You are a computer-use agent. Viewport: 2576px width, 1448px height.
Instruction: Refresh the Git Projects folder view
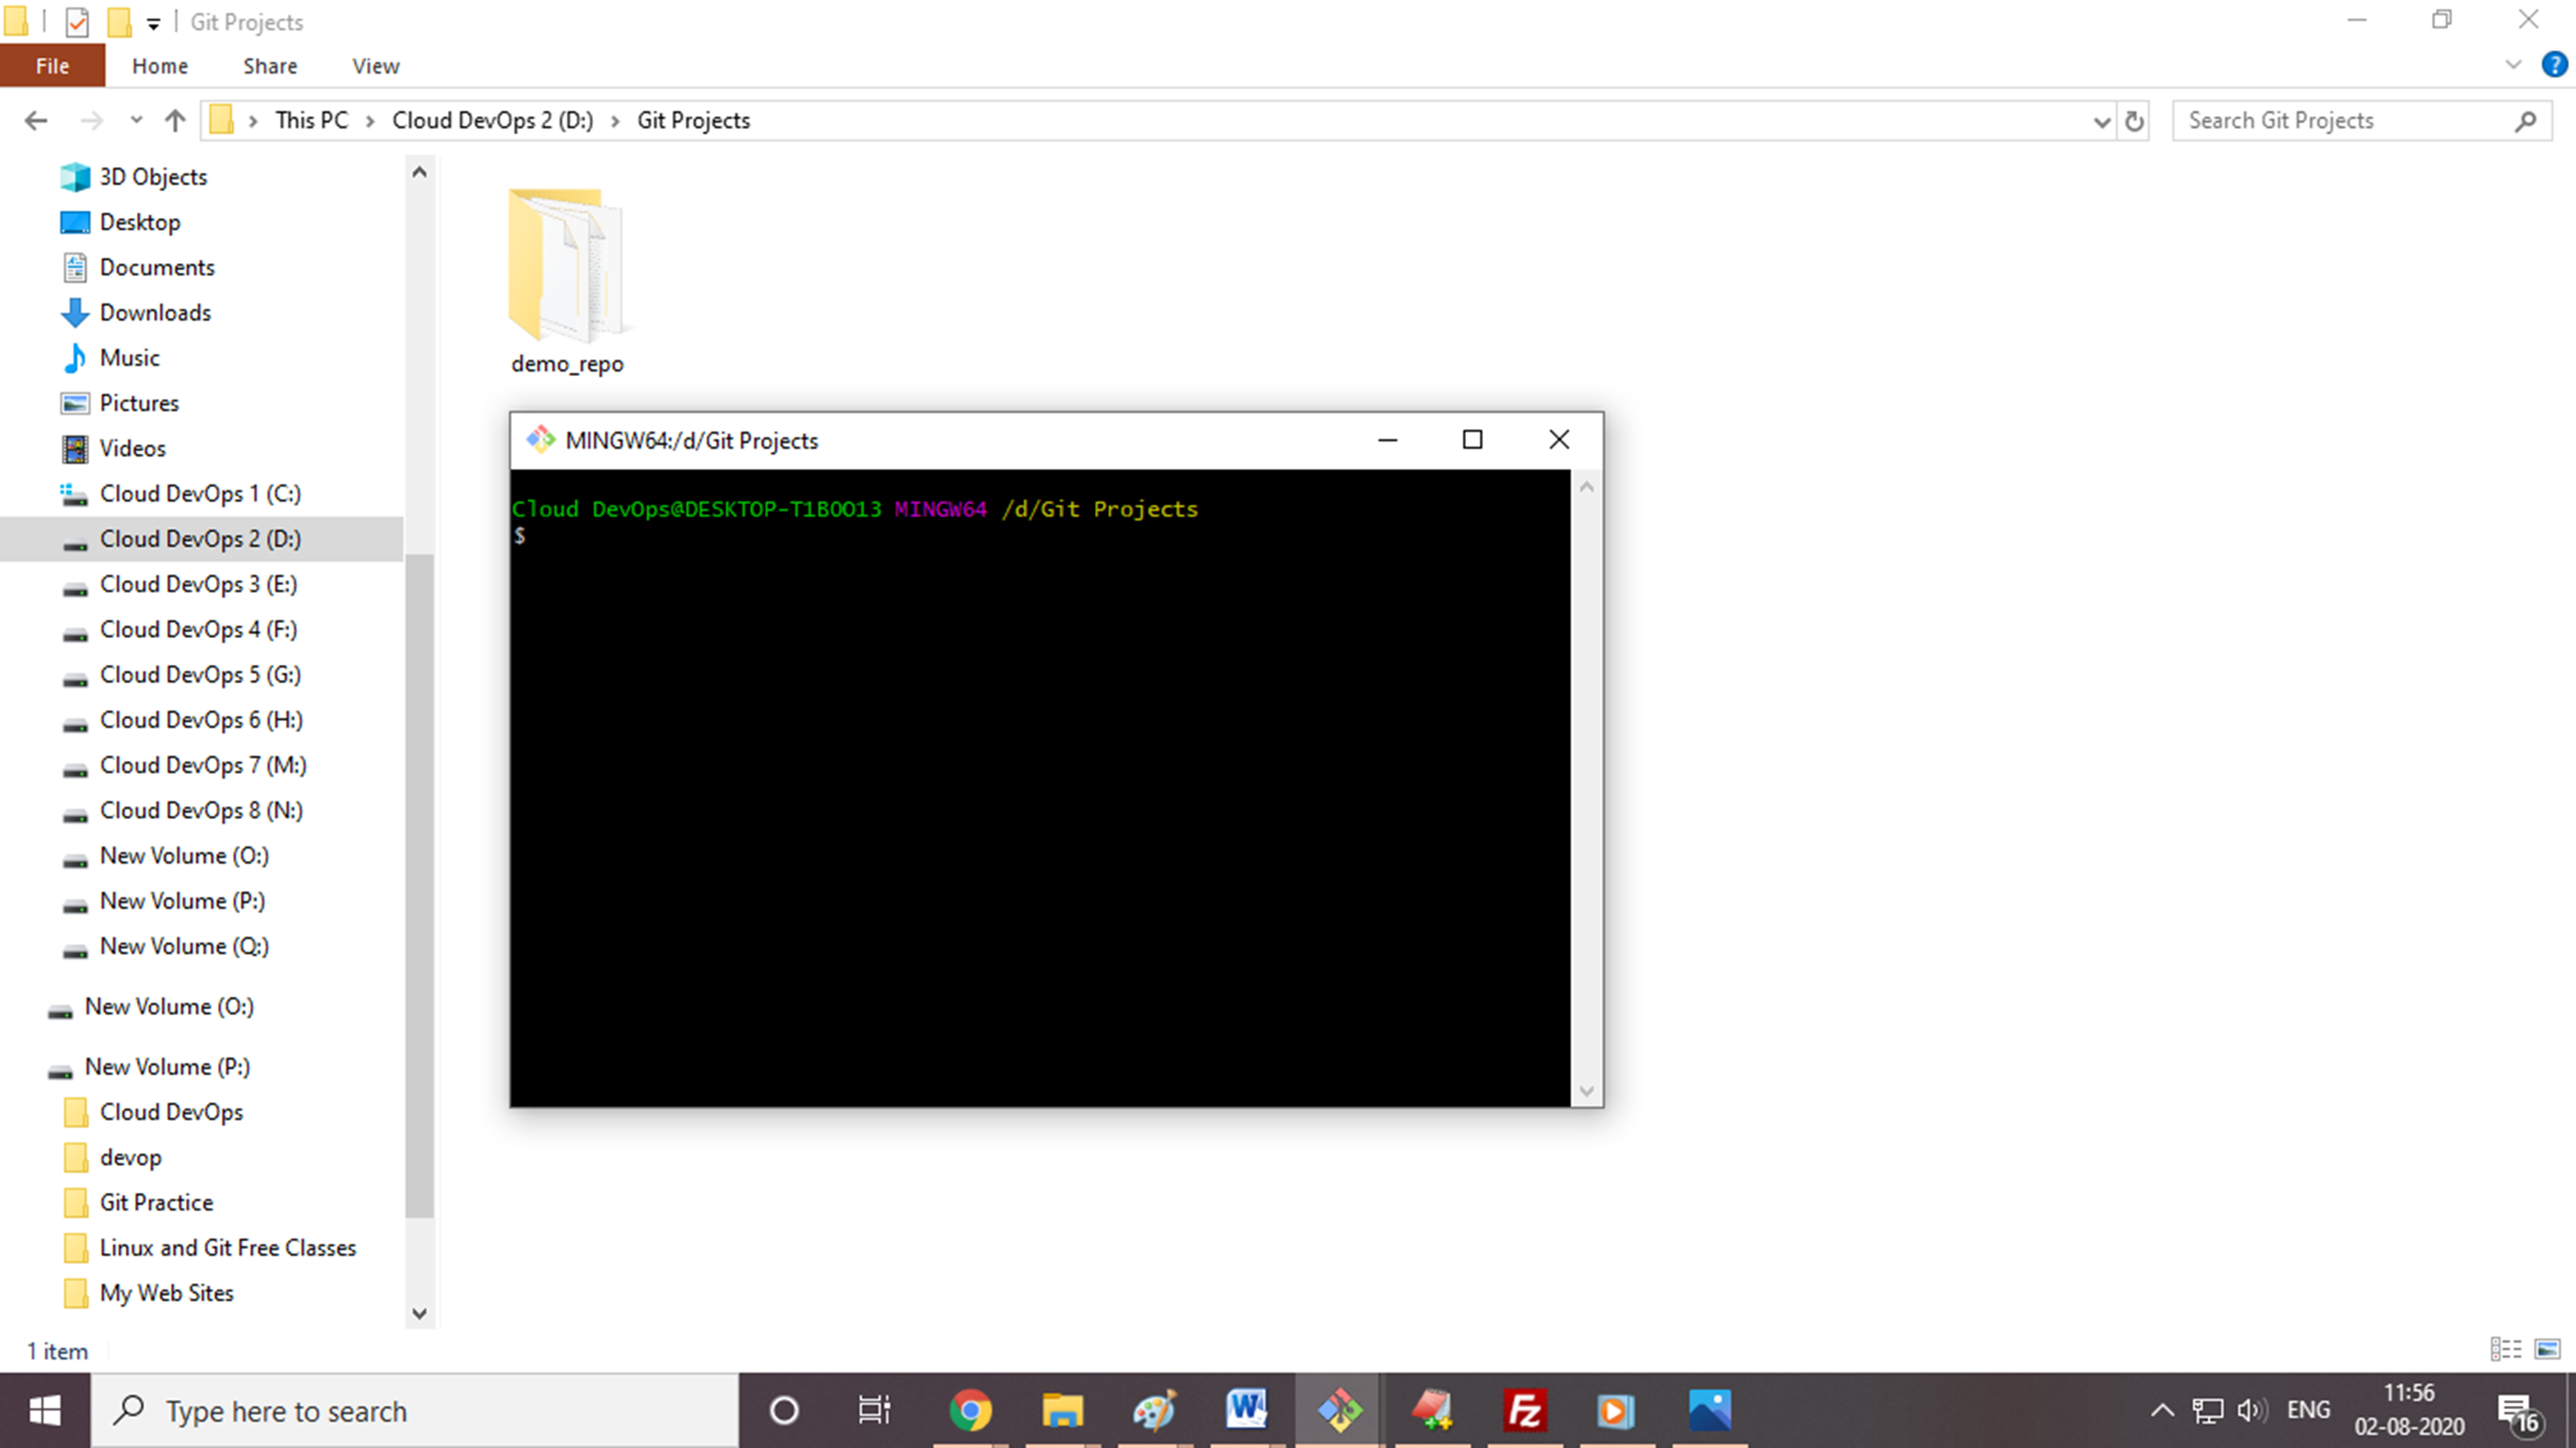[x=2135, y=120]
